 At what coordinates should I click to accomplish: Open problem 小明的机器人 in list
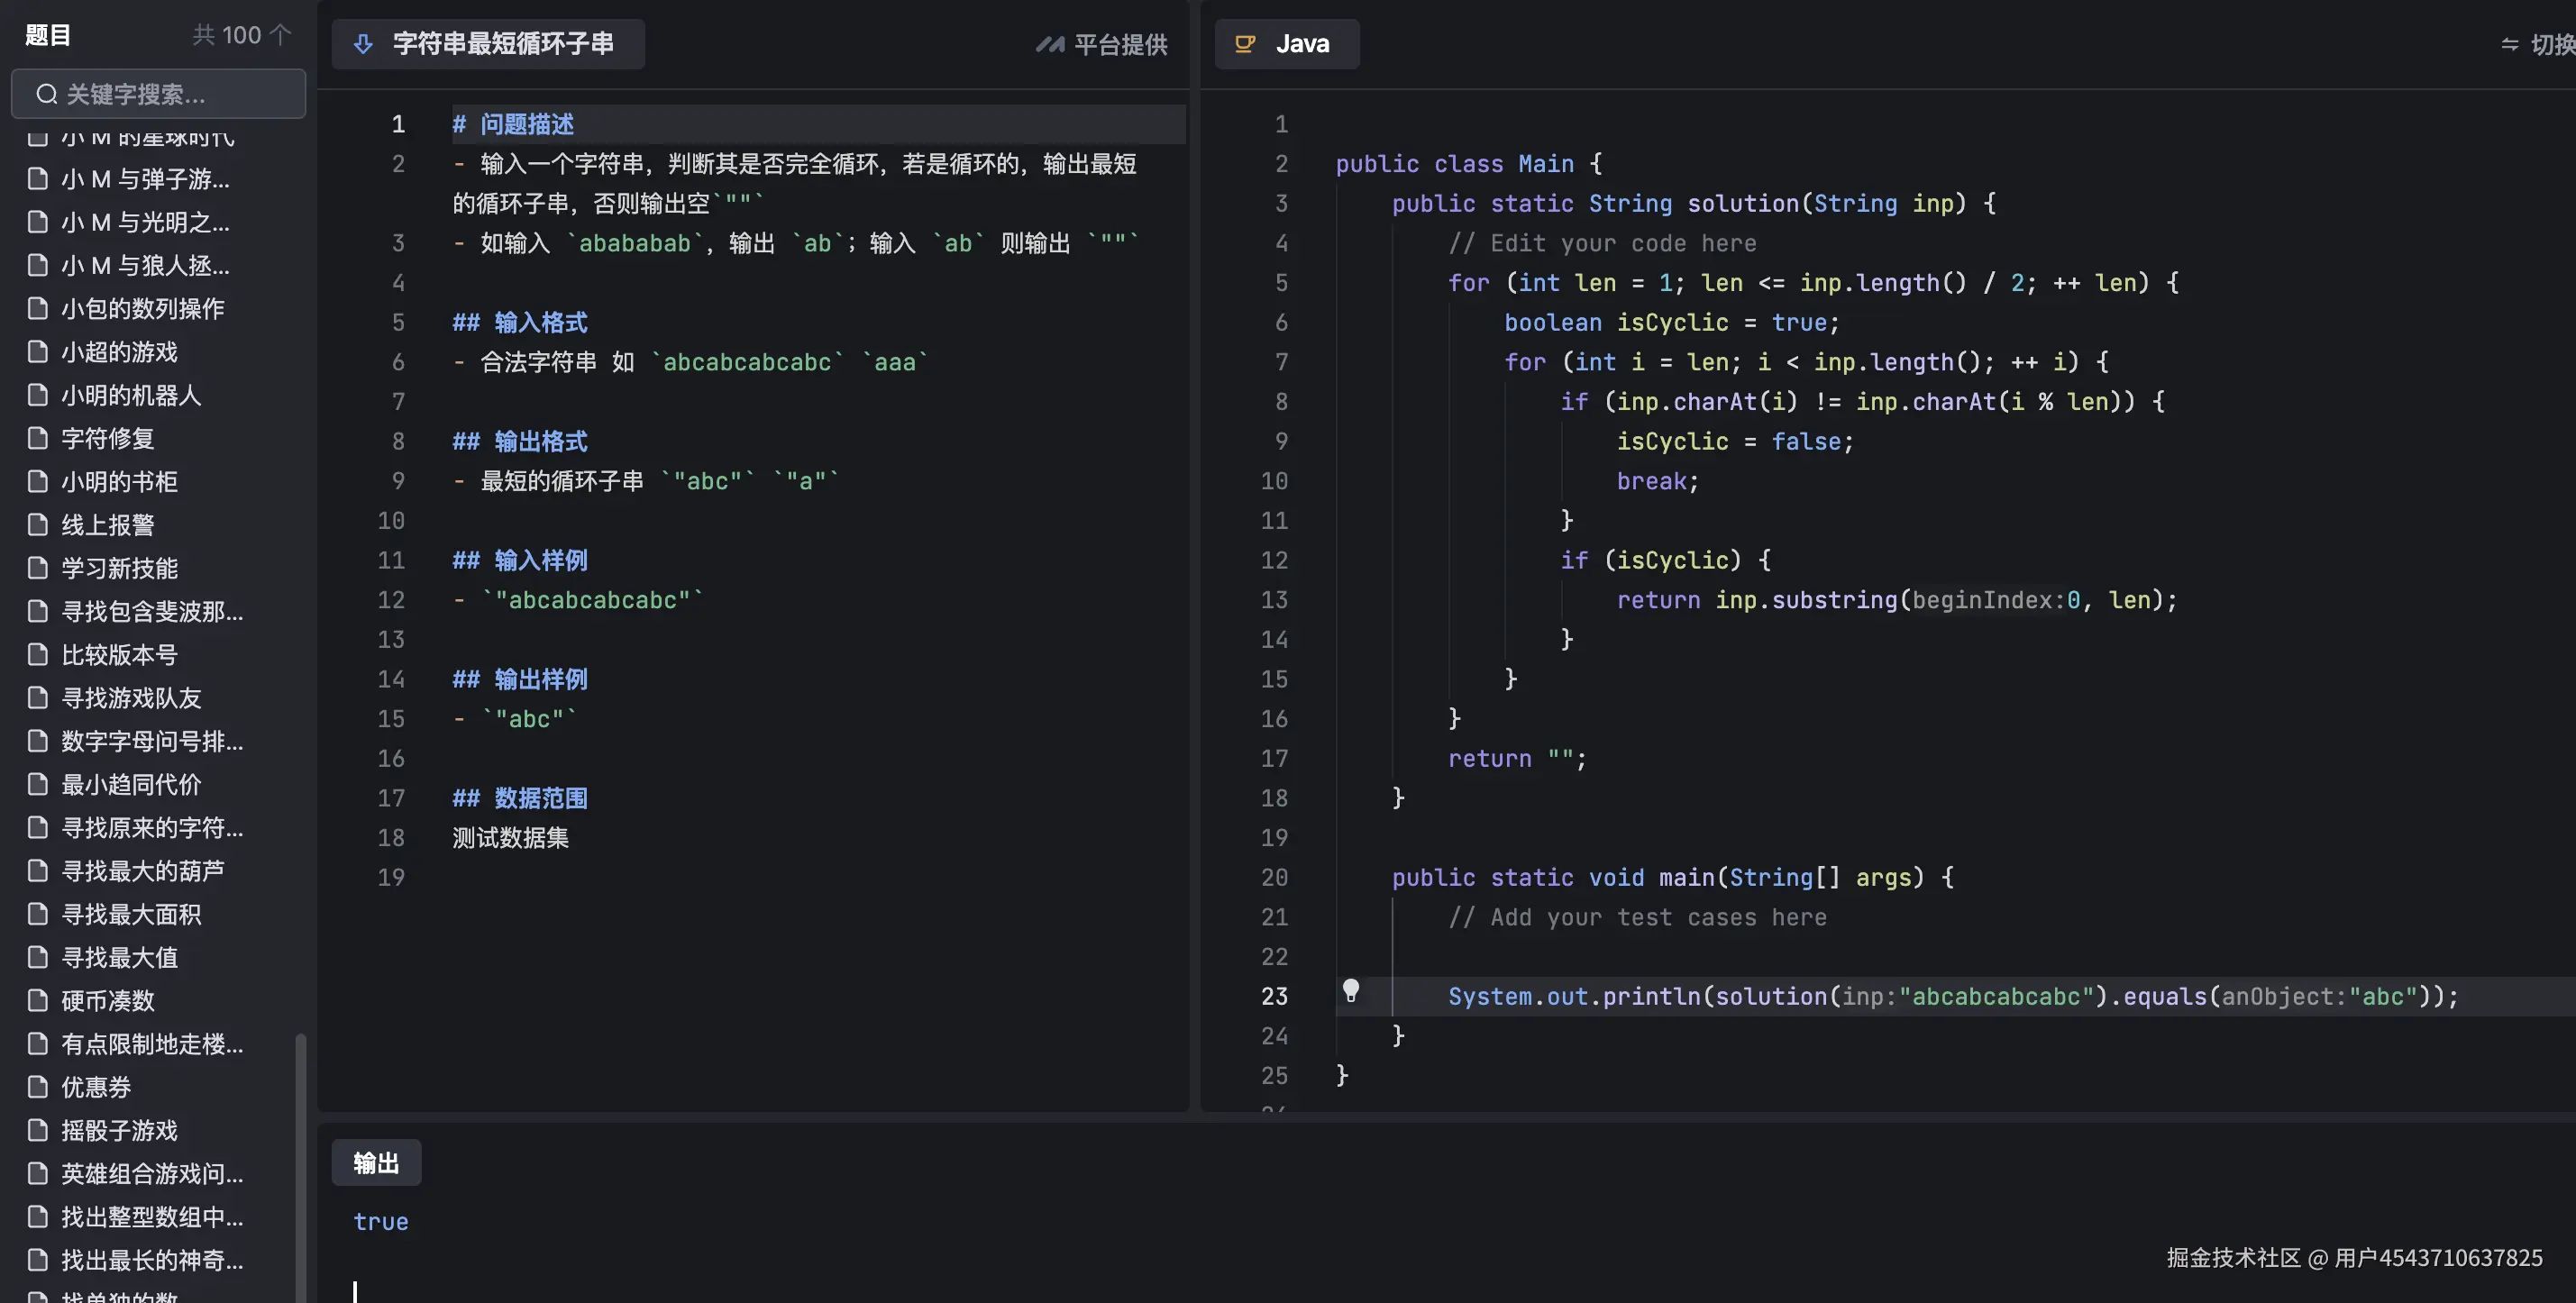(131, 395)
